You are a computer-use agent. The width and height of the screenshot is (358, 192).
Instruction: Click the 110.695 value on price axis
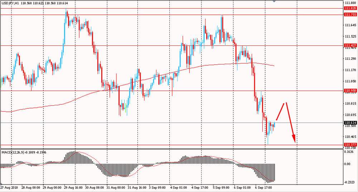(x=351, y=115)
